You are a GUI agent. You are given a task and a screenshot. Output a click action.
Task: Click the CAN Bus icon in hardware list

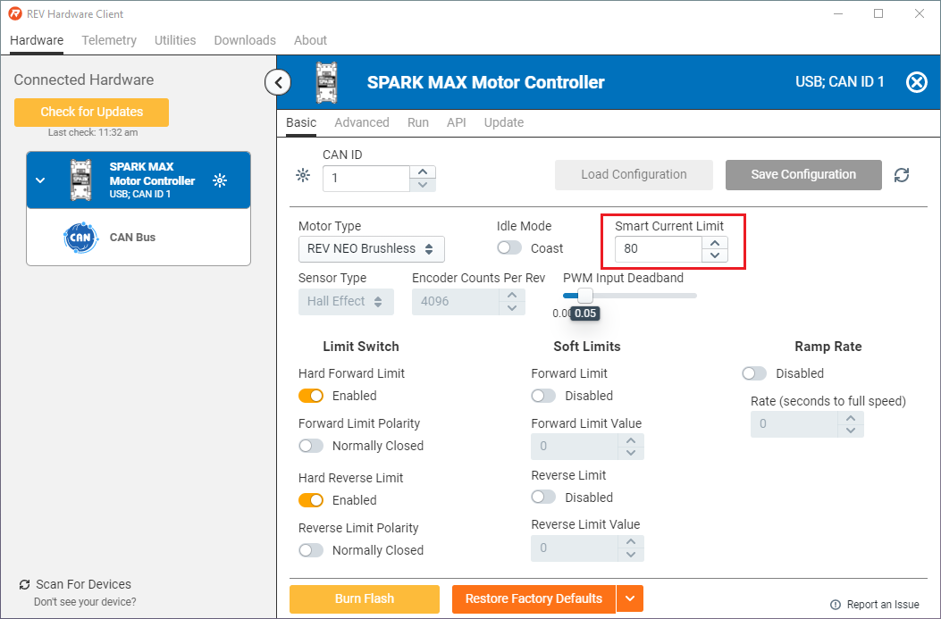[x=80, y=238]
